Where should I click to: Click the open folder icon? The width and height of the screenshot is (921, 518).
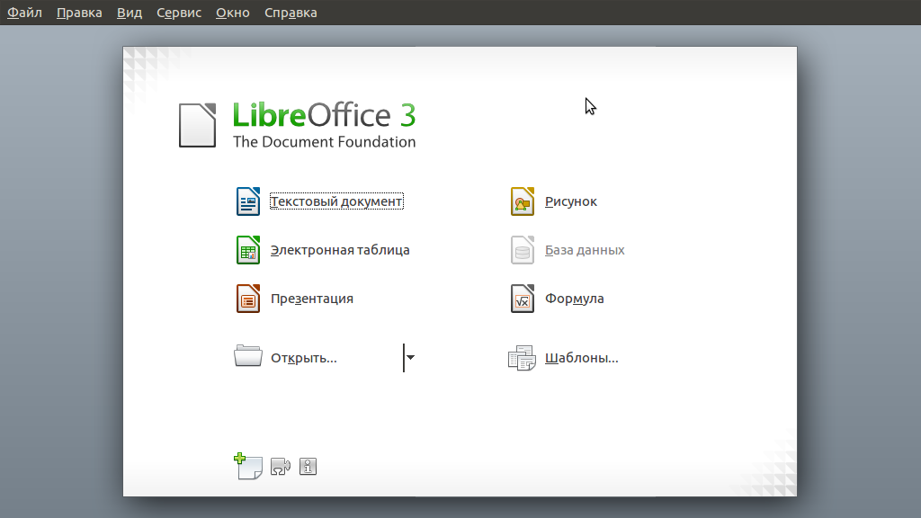tap(247, 357)
